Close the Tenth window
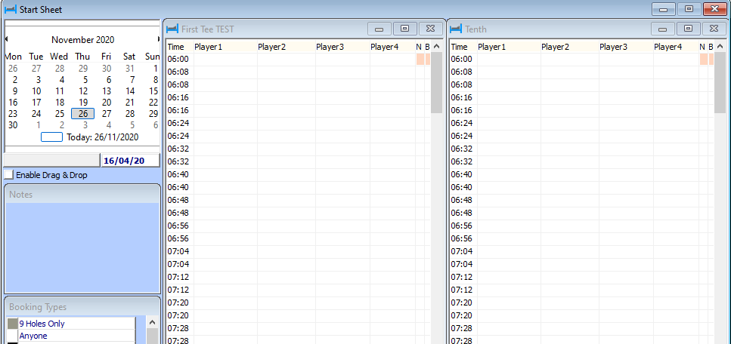This screenshot has height=344, width=731. [714, 29]
